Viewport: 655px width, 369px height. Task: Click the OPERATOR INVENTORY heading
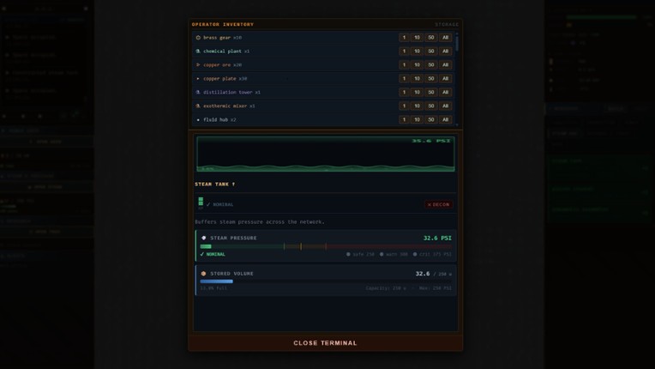pos(223,24)
